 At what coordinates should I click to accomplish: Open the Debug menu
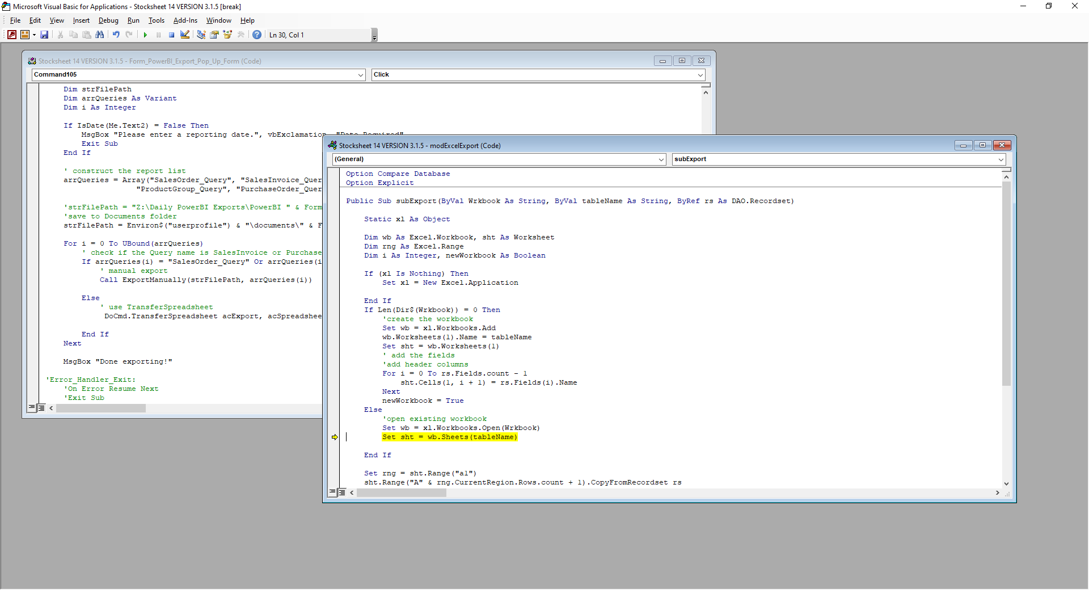tap(108, 20)
